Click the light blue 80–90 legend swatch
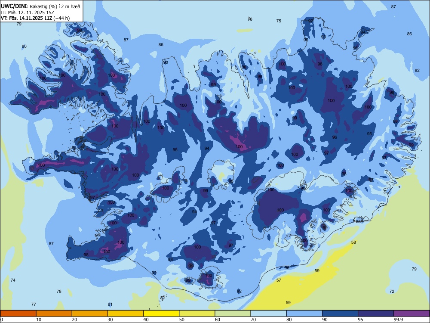430x323 pixels. [x=304, y=314]
